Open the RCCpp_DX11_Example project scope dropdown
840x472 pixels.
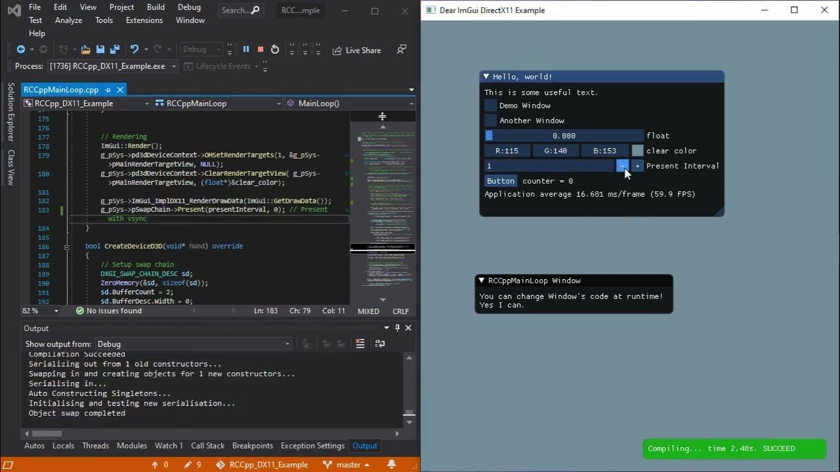tap(87, 103)
